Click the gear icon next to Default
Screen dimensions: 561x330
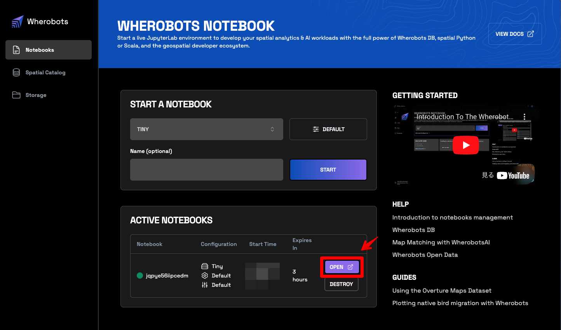pos(205,276)
